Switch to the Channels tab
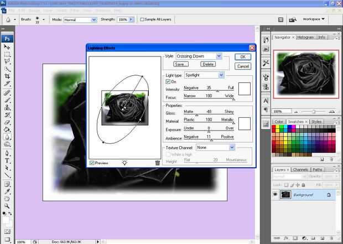 300,170
